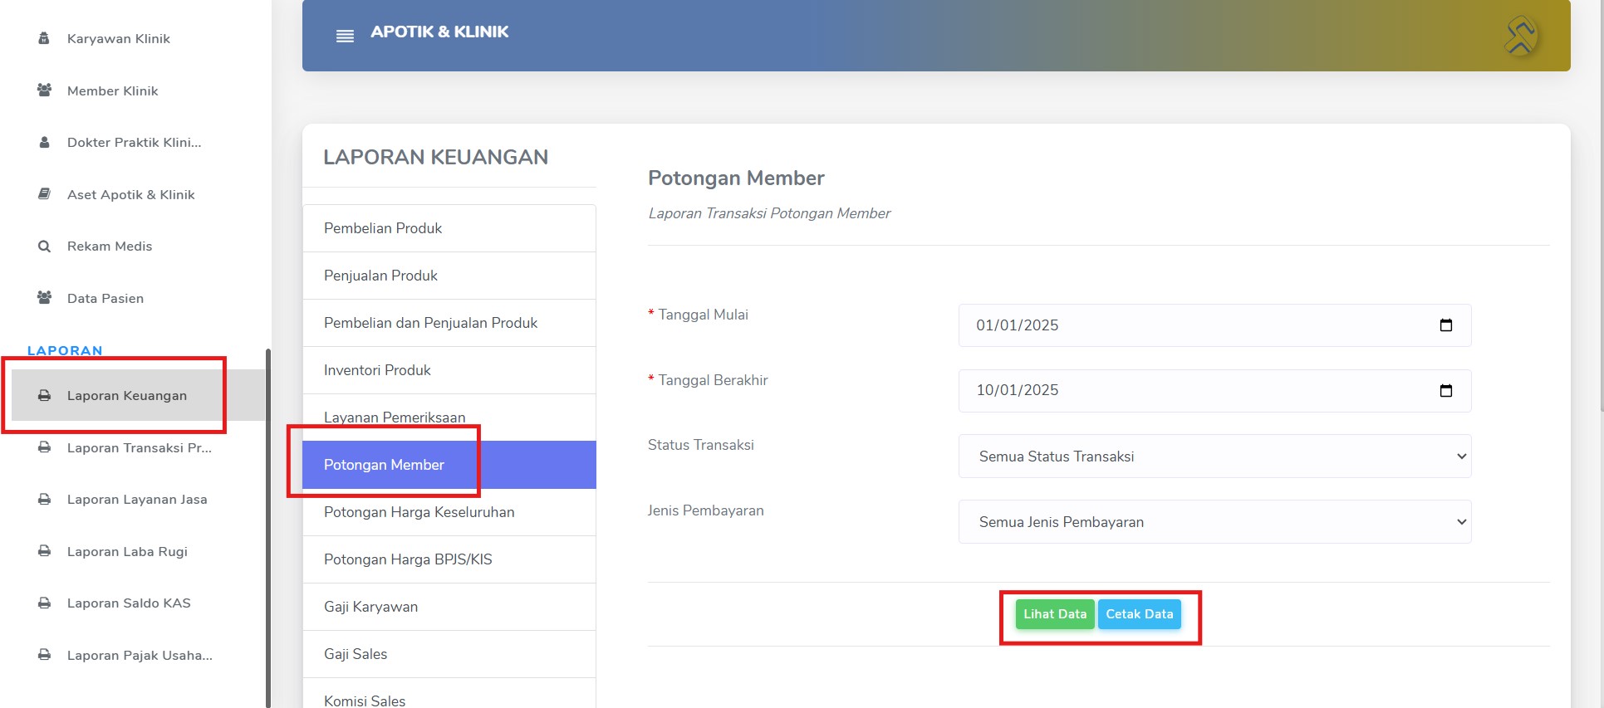Open the profile logo icon at top right
Viewport: 1604px width, 708px height.
tap(1521, 35)
